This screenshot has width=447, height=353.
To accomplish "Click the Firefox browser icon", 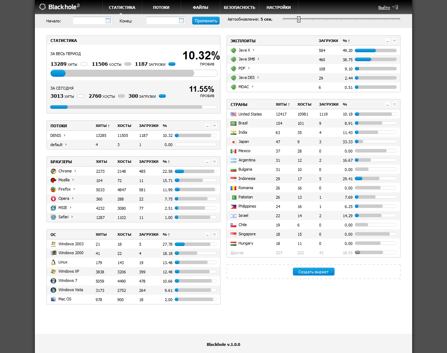I will pos(53,189).
